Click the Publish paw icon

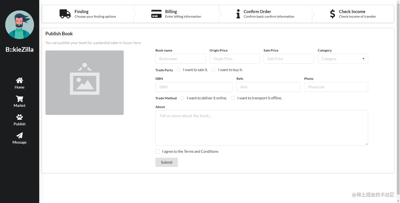20,117
